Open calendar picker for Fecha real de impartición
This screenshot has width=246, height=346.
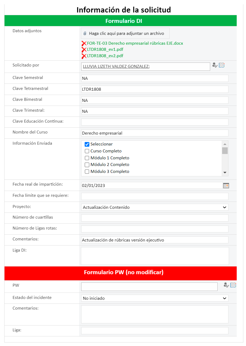(x=226, y=186)
